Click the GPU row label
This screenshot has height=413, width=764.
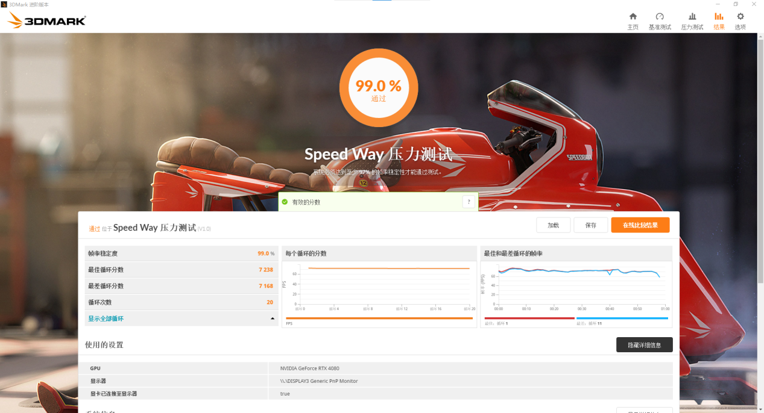click(95, 368)
